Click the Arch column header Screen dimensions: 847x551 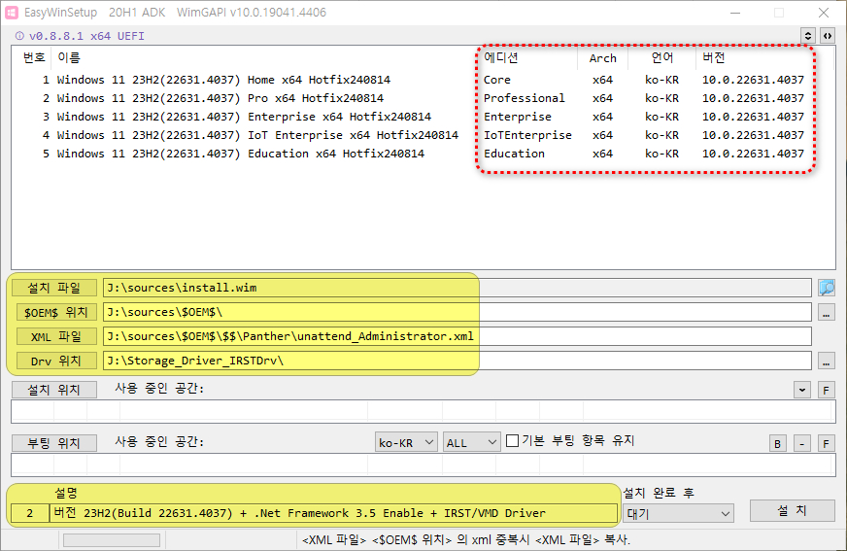[x=602, y=58]
